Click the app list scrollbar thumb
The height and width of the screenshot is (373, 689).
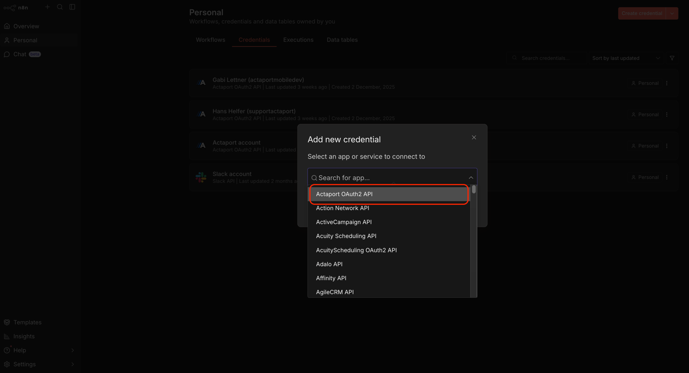click(474, 189)
